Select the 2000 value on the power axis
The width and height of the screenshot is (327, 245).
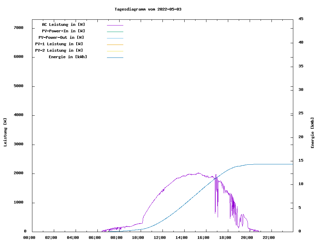(18, 173)
